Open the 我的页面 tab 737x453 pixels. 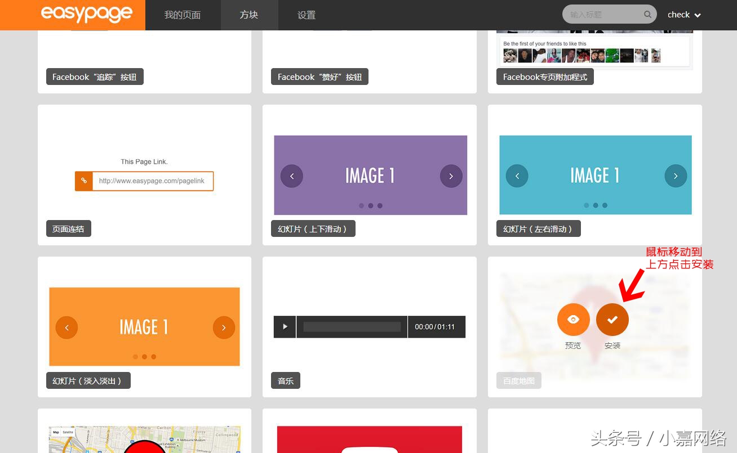[182, 15]
